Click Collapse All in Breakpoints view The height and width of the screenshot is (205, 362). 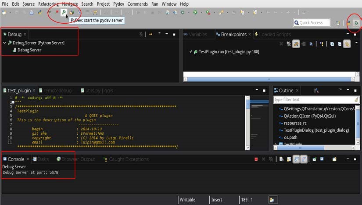point(339,44)
